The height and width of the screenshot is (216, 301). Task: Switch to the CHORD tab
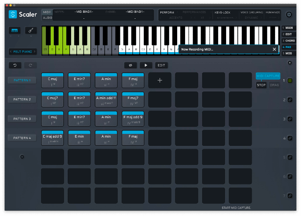pos(288,40)
